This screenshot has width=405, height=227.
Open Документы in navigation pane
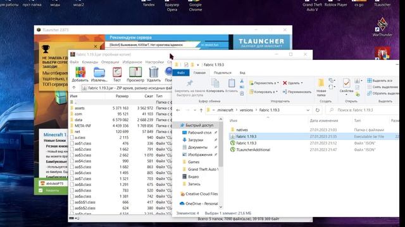point(197,147)
